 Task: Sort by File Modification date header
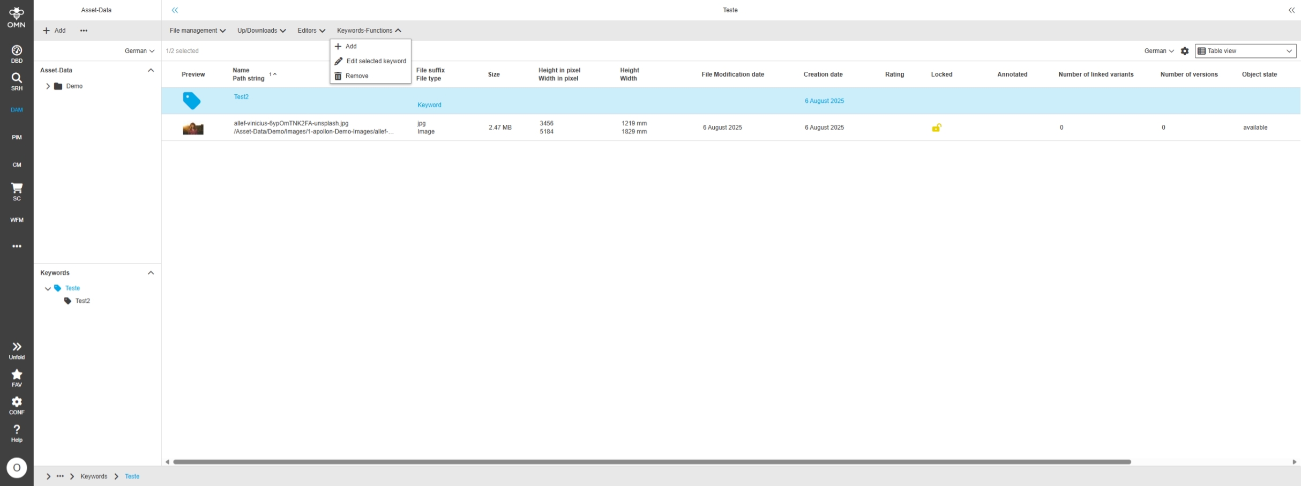pyautogui.click(x=733, y=74)
